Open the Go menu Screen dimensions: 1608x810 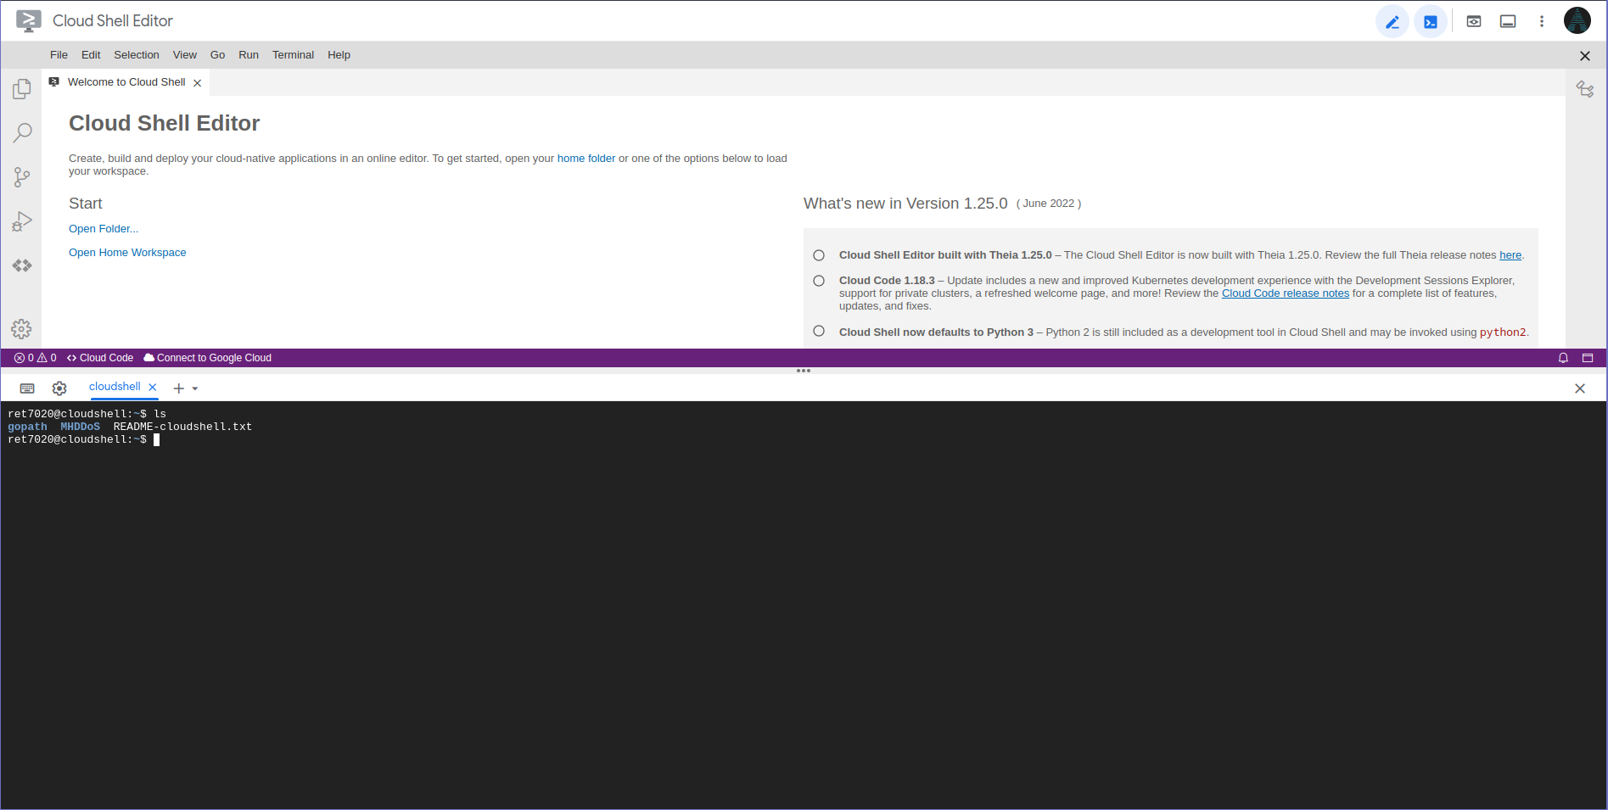tap(218, 55)
